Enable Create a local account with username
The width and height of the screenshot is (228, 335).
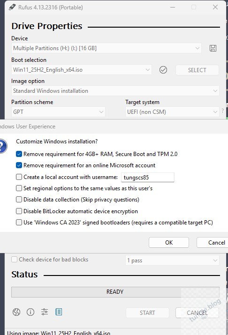pyautogui.click(x=19, y=177)
